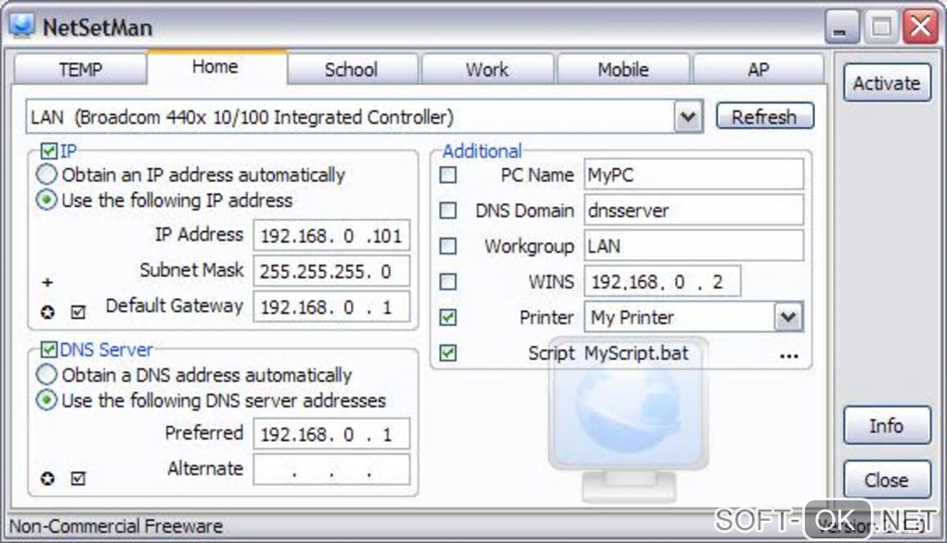
Task: Click the round icon beside Default Gateway
Action: (x=47, y=312)
